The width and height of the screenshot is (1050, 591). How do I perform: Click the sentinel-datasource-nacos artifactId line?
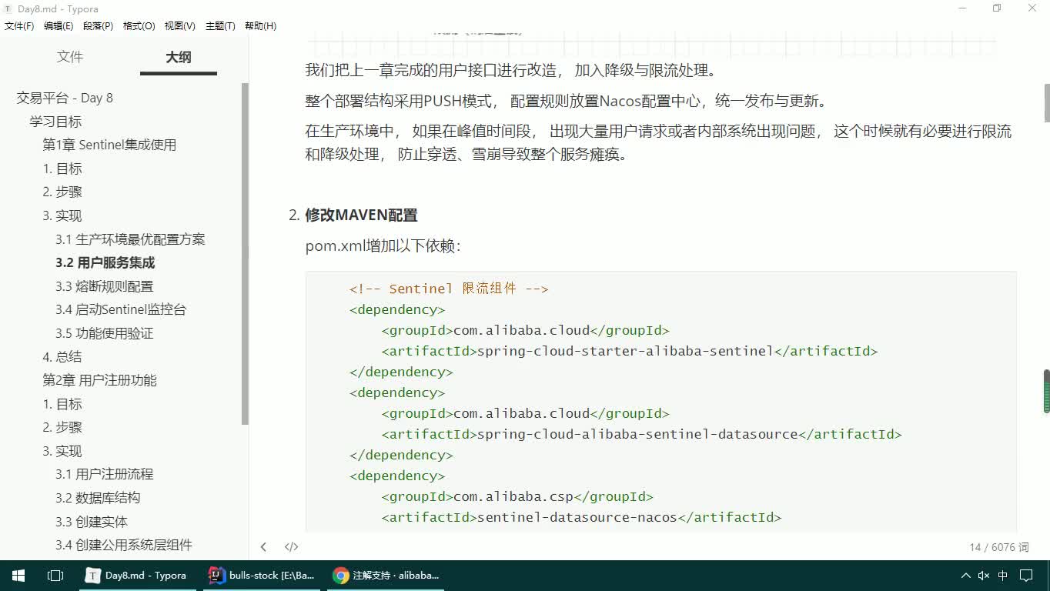click(x=581, y=517)
